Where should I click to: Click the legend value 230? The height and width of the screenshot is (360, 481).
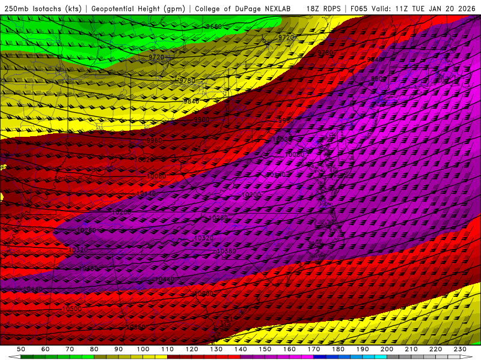pos(460,349)
